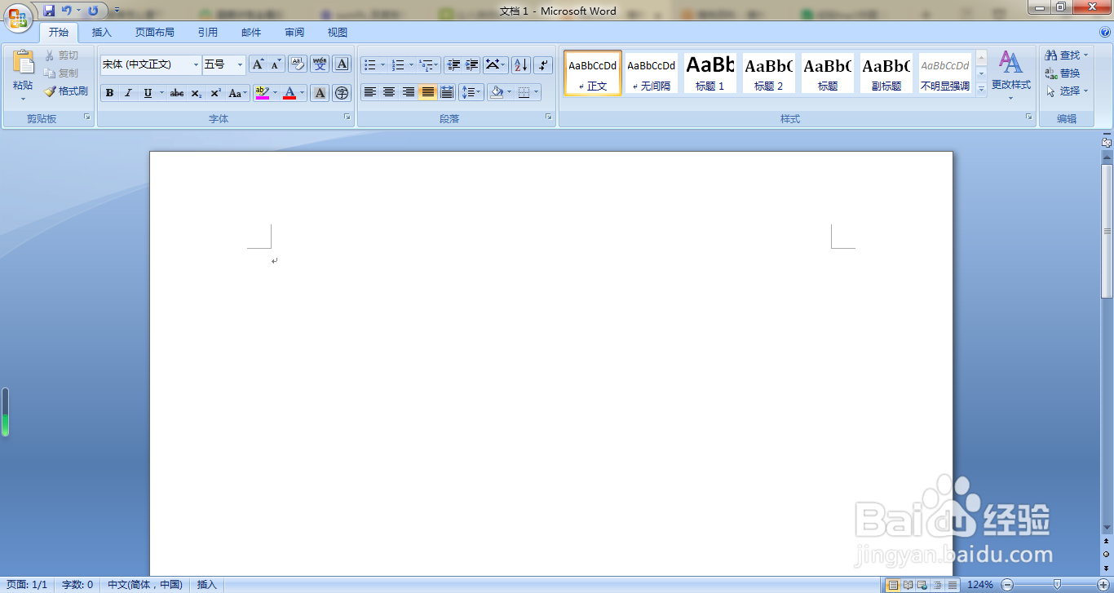1114x593 pixels.
Task: Apply 标题 1 style
Action: tap(710, 73)
